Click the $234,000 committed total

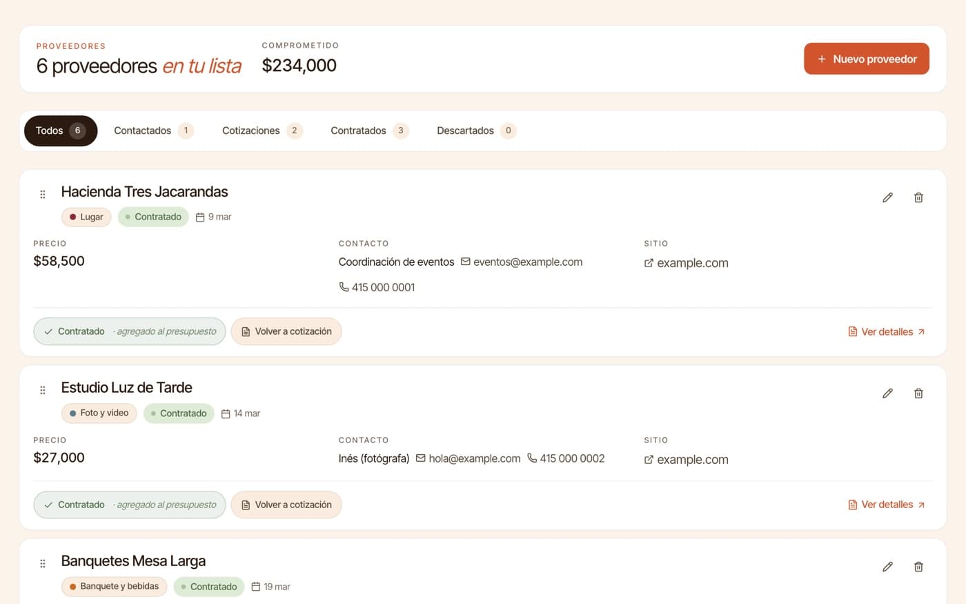click(x=299, y=66)
